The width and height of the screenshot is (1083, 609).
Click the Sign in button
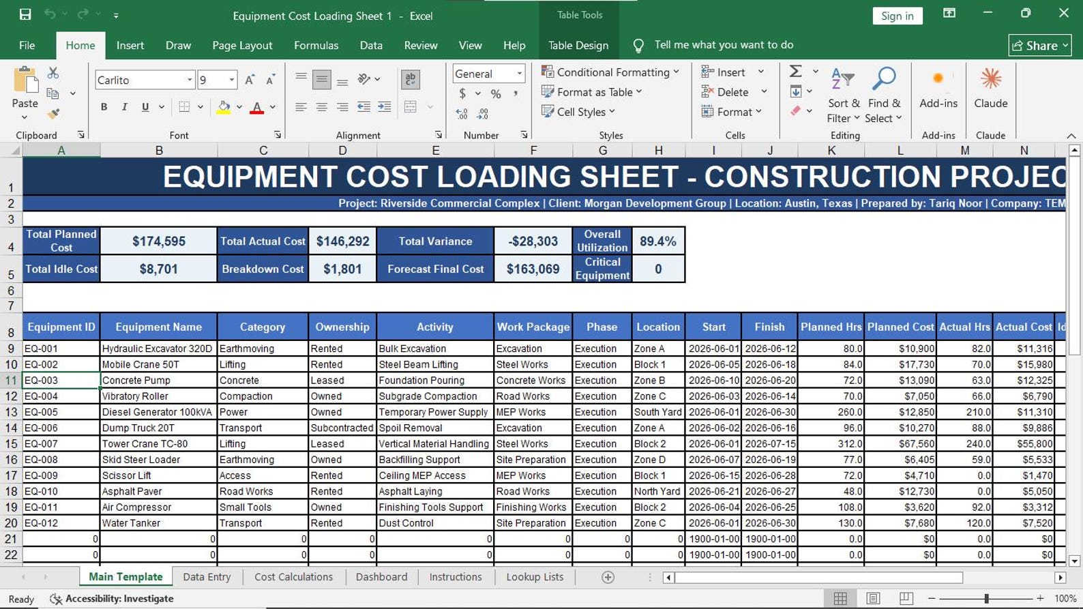897,16
